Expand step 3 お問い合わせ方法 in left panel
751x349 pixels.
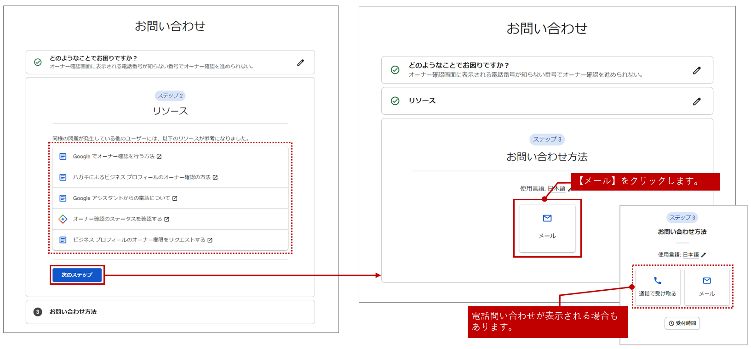(73, 312)
